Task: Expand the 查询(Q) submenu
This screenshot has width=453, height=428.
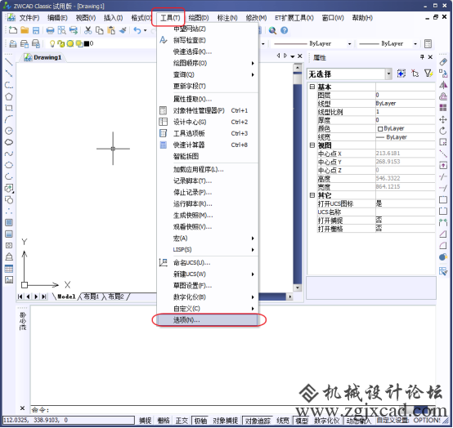Action: coord(208,75)
